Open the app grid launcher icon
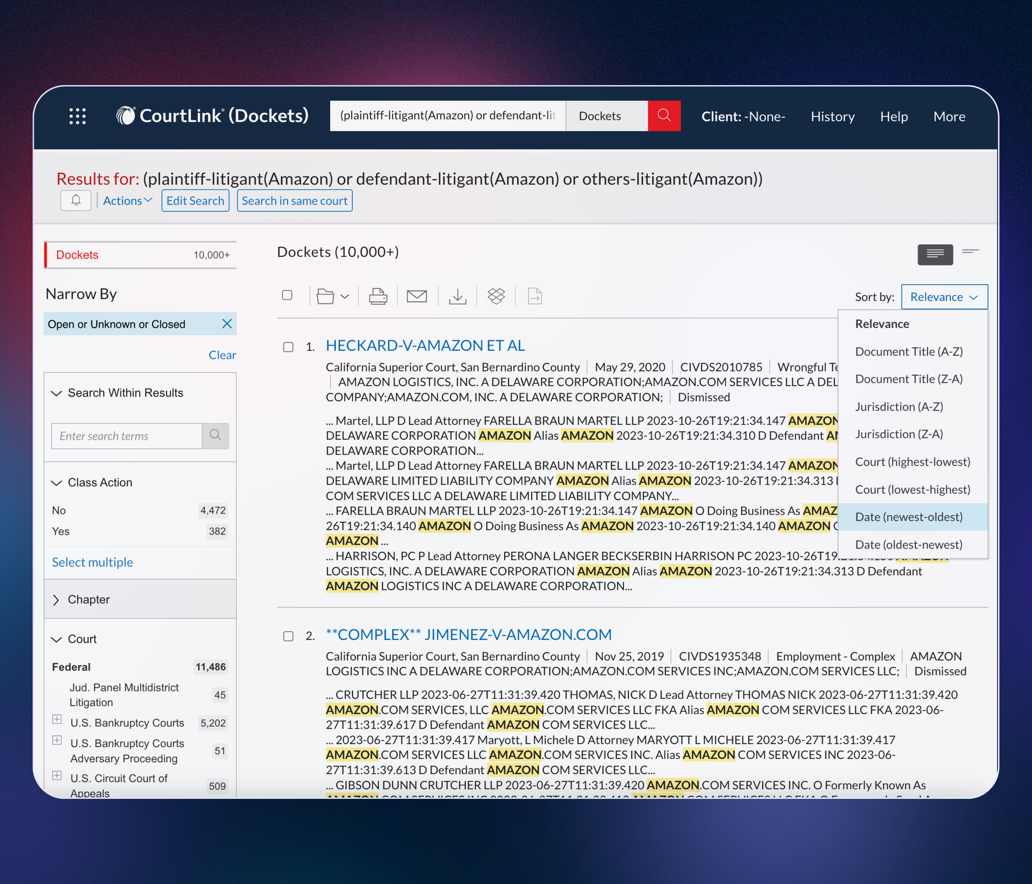The width and height of the screenshot is (1032, 884). point(77,116)
